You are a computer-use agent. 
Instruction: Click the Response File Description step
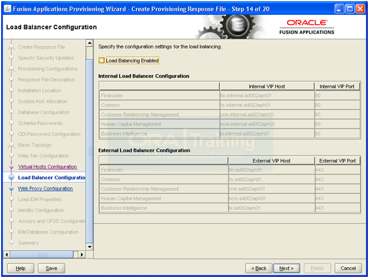click(x=46, y=79)
